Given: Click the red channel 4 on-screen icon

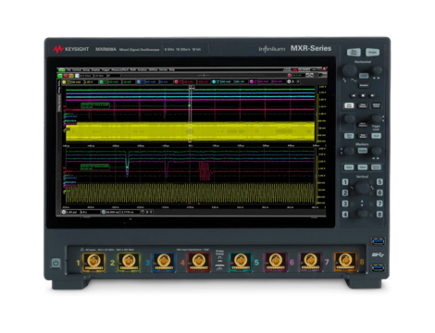Looking at the screenshot, I should tap(176, 82).
